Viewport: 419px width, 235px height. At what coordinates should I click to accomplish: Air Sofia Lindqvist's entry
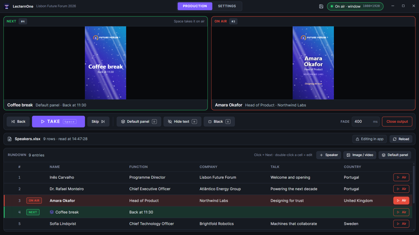point(401,224)
